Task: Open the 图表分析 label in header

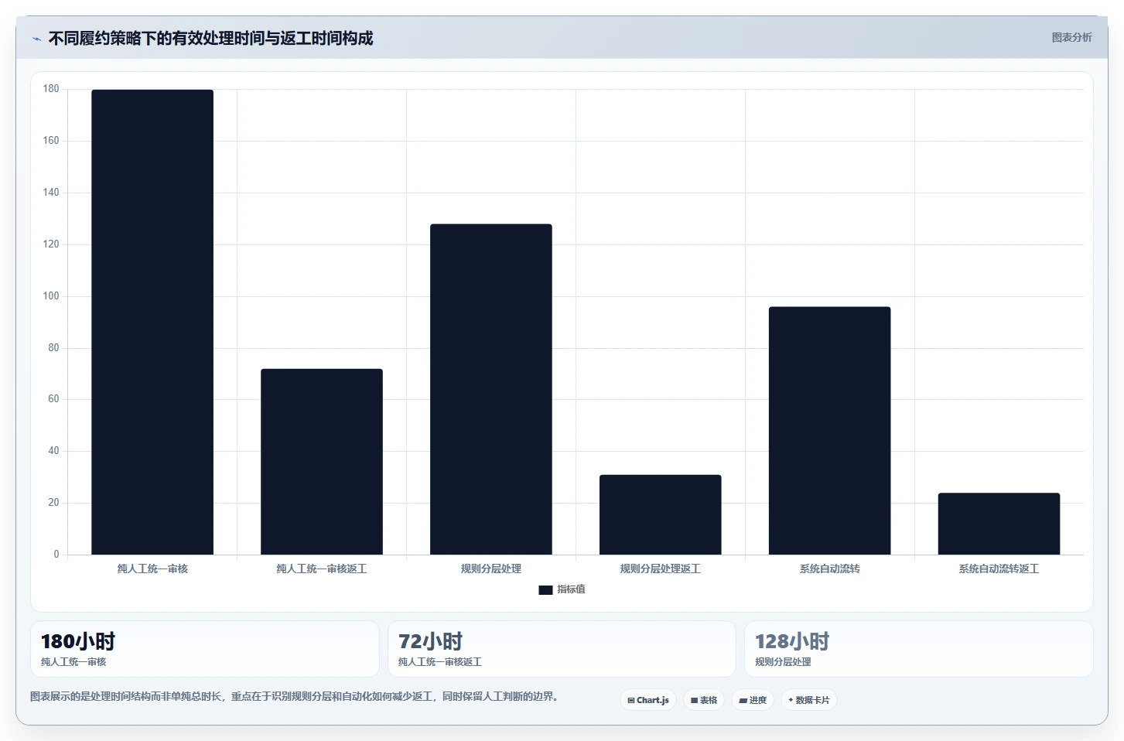Action: [1071, 37]
